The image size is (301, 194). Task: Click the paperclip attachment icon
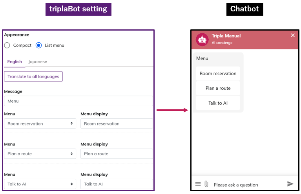tap(206, 184)
